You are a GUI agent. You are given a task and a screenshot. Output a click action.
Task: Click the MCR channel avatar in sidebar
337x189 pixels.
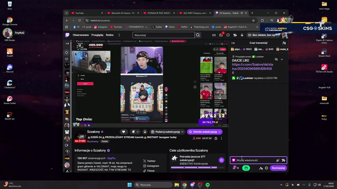pos(67,158)
